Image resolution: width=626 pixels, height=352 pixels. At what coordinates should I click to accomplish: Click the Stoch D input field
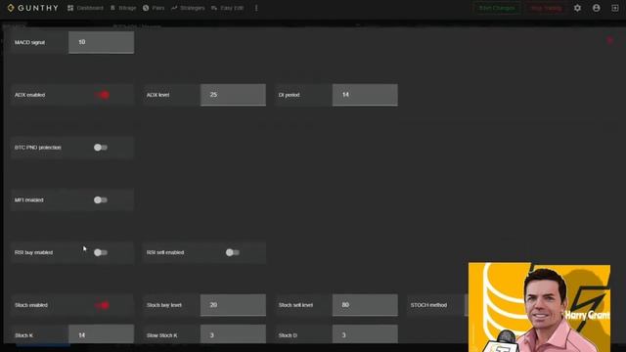365,334
